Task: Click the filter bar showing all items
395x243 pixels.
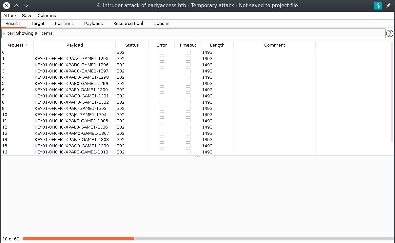Action: (193, 33)
